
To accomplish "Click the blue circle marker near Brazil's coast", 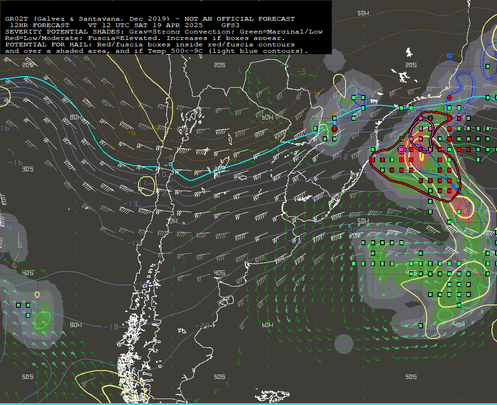I will pyautogui.click(x=449, y=56).
